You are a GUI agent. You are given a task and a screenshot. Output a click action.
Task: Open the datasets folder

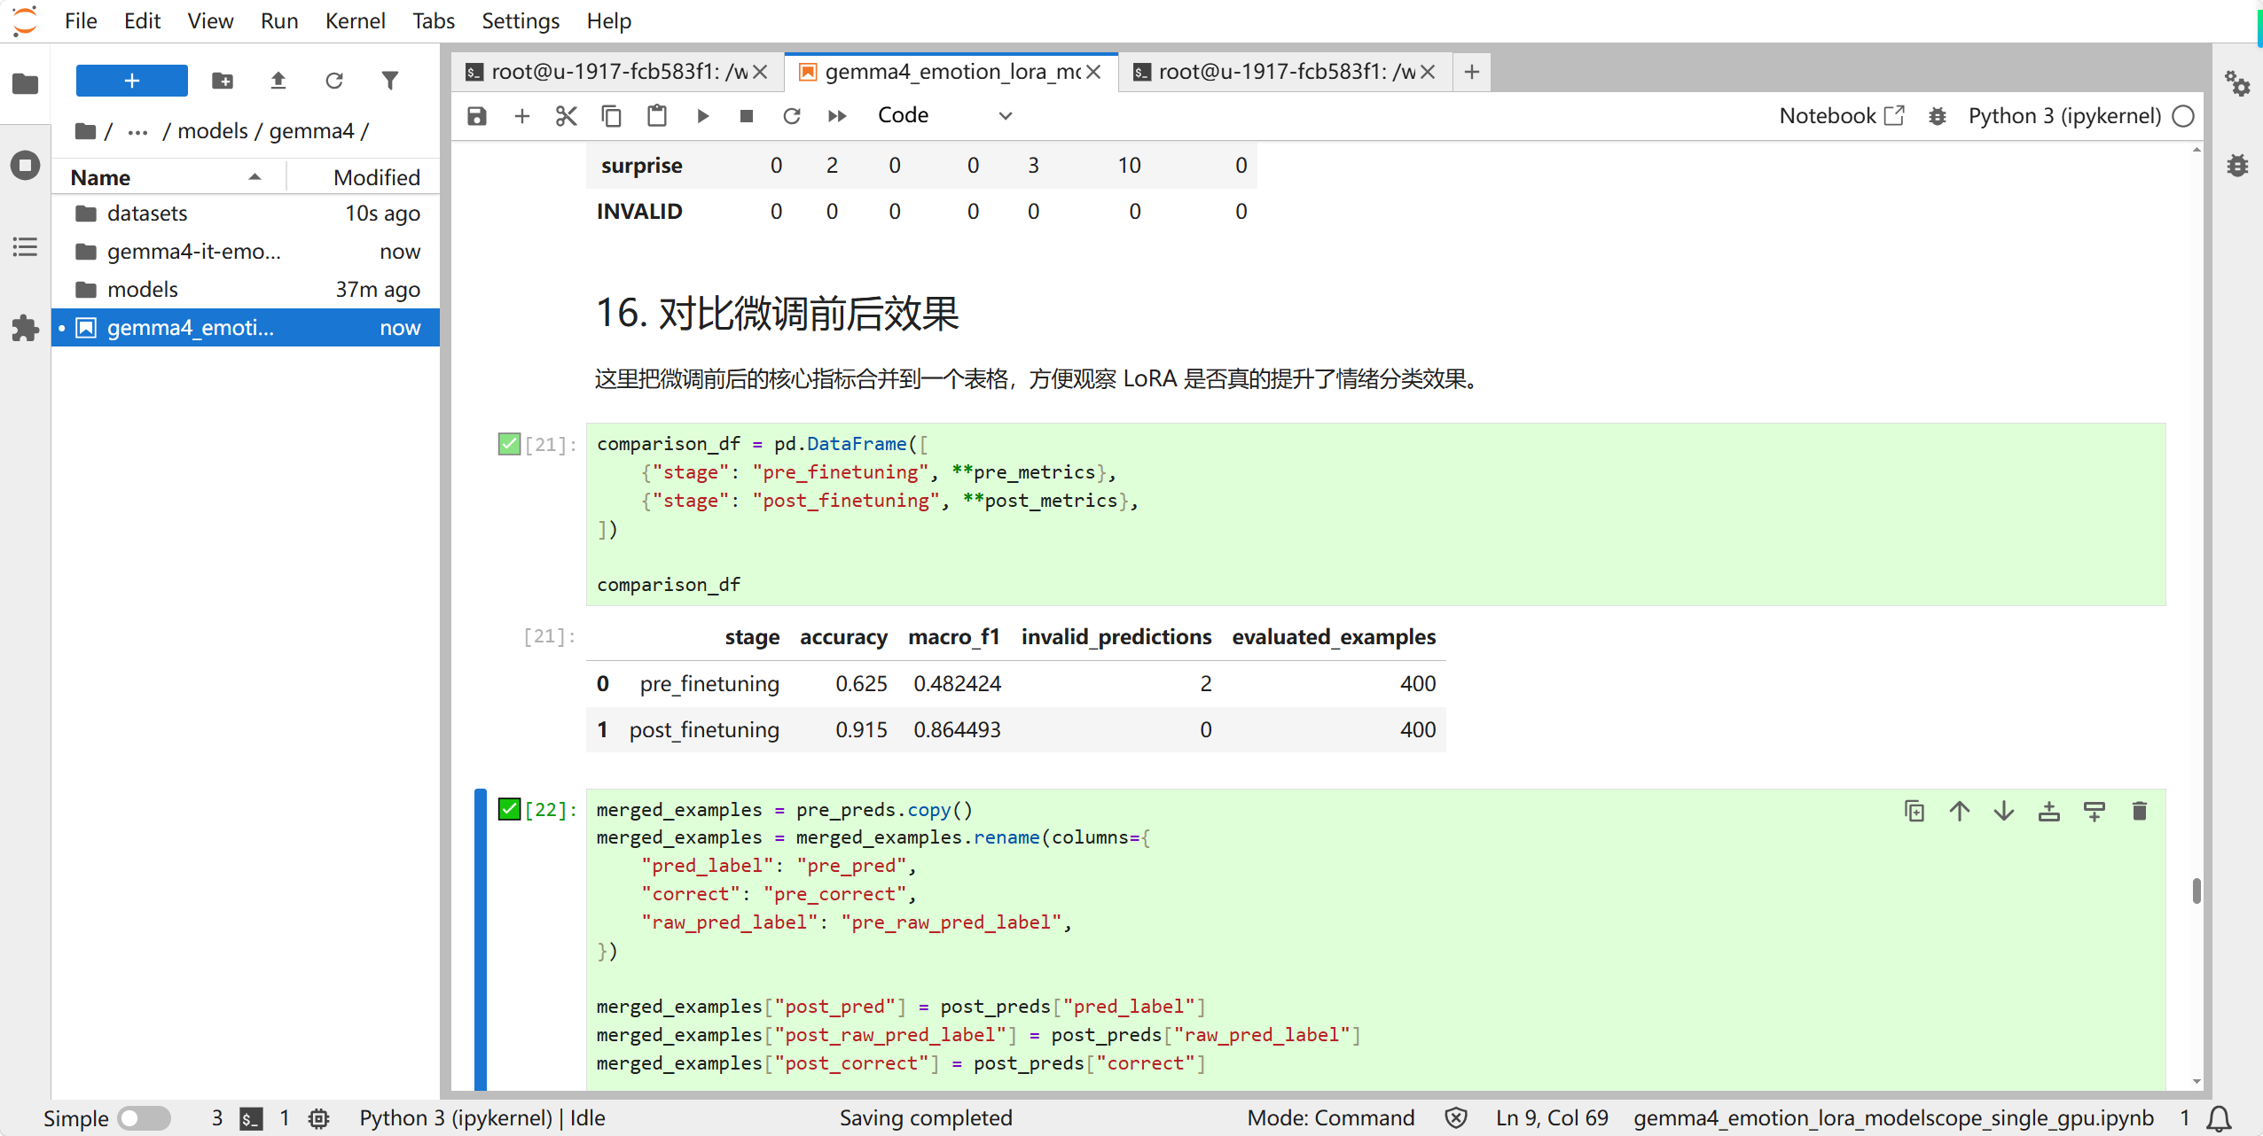246,214
